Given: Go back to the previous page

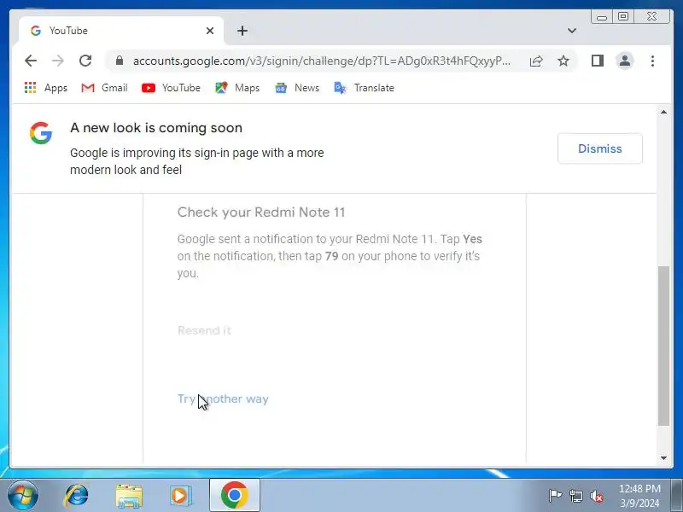Looking at the screenshot, I should [x=31, y=61].
